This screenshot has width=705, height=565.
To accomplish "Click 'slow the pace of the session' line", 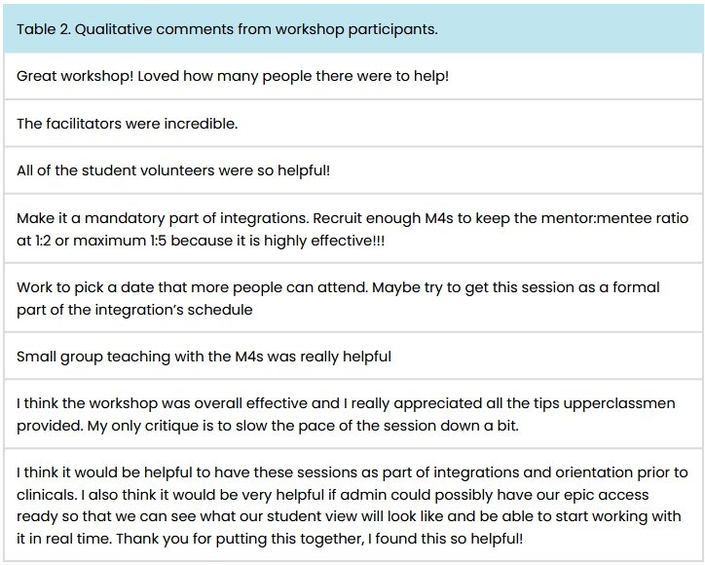I will pos(268,425).
